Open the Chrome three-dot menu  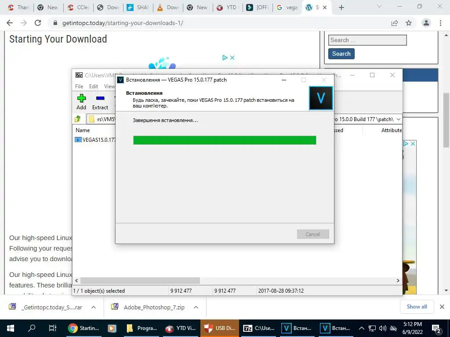440,23
